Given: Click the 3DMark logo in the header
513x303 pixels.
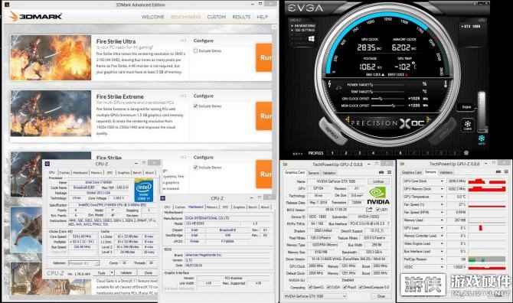Looking at the screenshot, I should pos(36,16).
